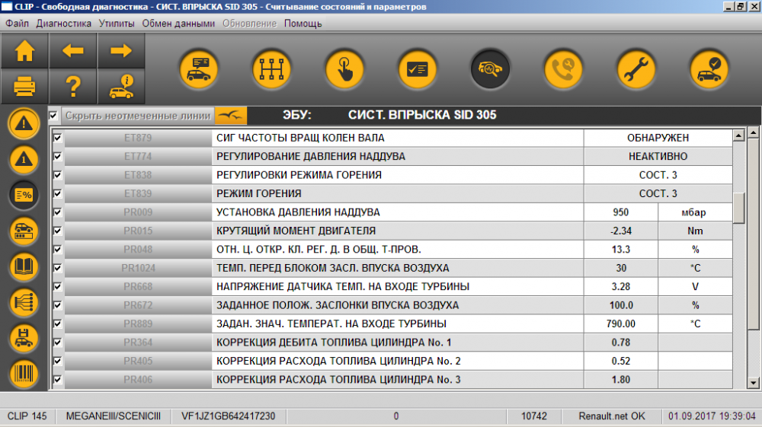Open the checklist screen icon
This screenshot has width=762, height=427.
coord(418,69)
